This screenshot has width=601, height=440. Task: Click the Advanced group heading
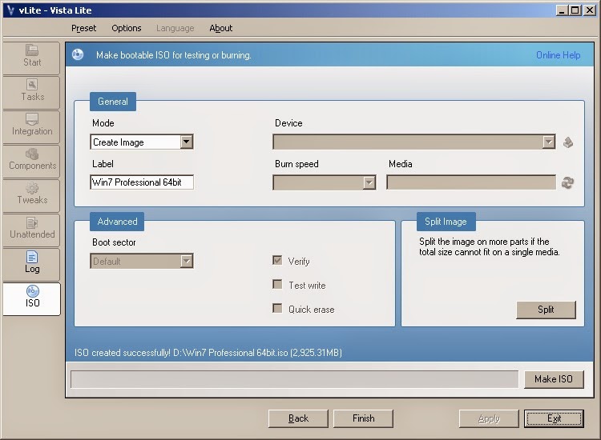(117, 222)
